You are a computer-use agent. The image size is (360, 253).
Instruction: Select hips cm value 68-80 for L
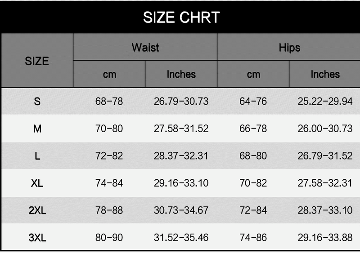[x=253, y=156]
